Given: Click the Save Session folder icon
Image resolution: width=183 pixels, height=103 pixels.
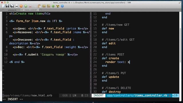Looking at the screenshot, I should point(49,6).
